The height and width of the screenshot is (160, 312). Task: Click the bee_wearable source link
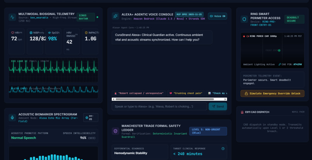pos(39,18)
